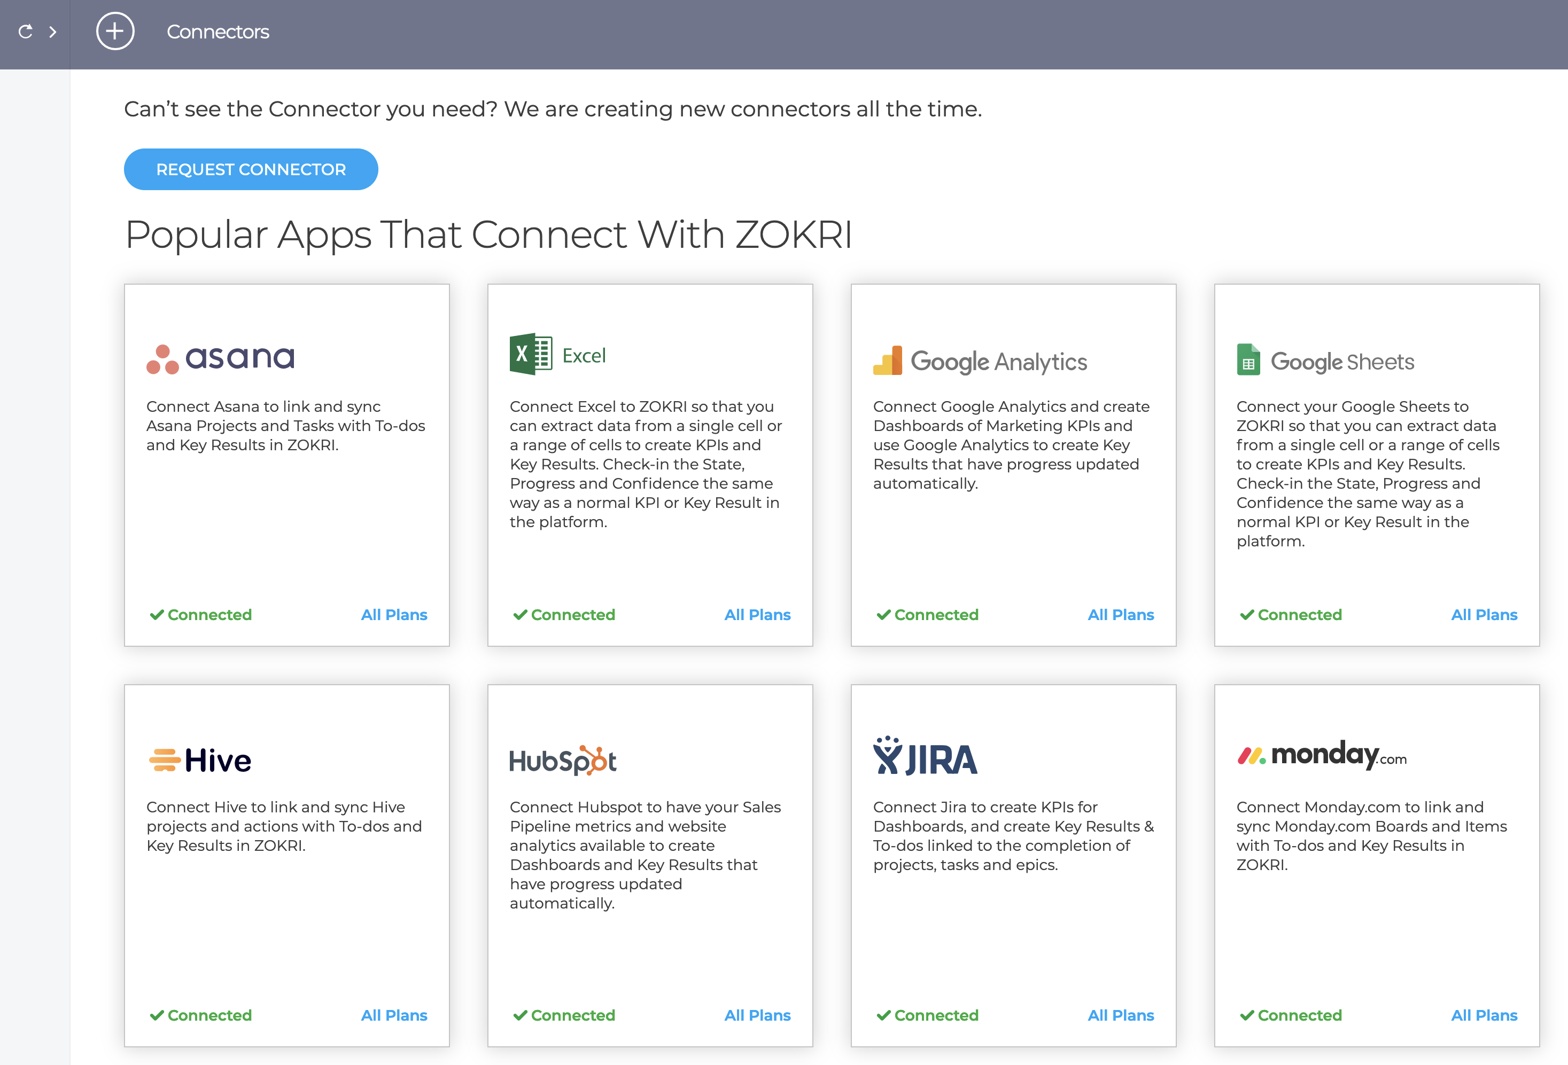Open All Plans link on JIRA card
This screenshot has height=1065, width=1568.
(x=1121, y=1015)
